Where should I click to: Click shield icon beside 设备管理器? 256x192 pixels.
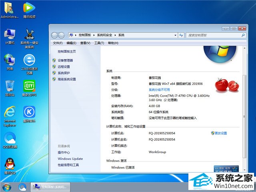click(54, 60)
